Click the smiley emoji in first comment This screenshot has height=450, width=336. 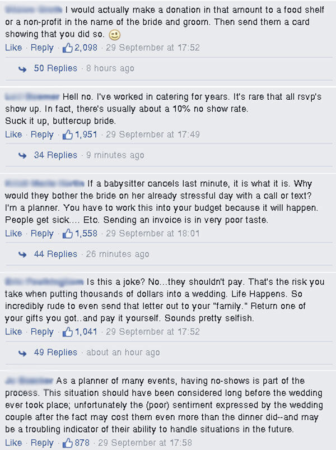coord(114,35)
